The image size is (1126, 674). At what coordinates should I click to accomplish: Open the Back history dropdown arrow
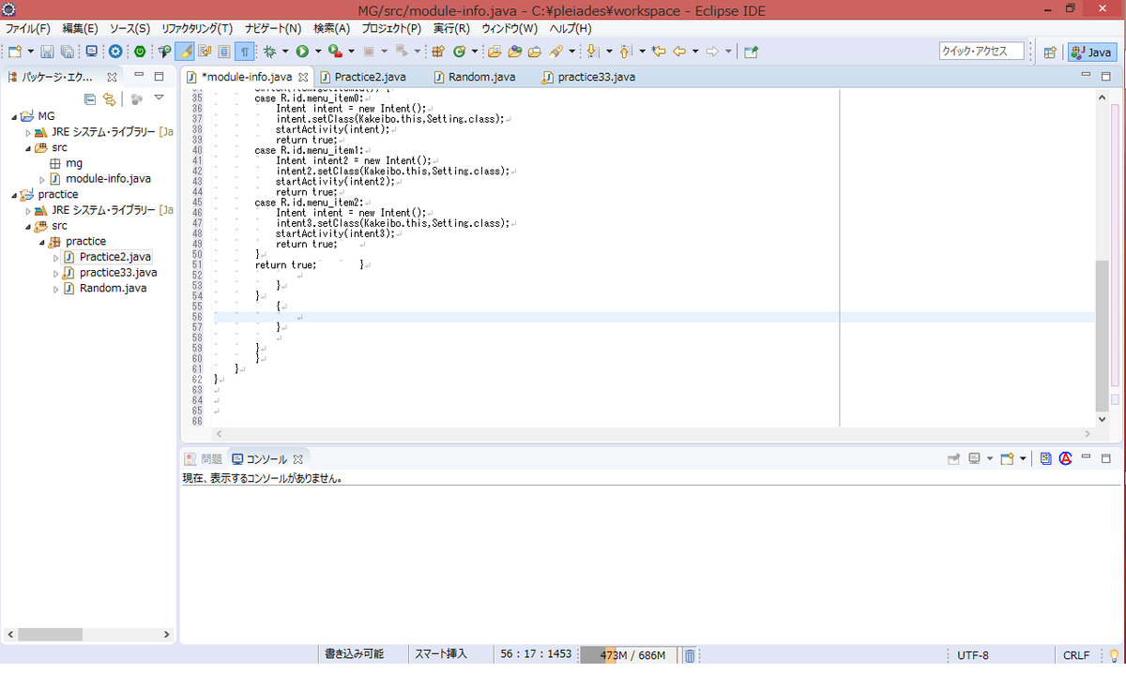tap(695, 52)
